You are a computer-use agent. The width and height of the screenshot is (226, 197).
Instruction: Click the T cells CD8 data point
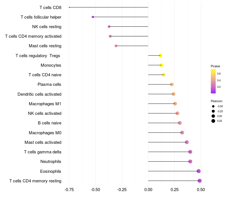click(x=69, y=7)
